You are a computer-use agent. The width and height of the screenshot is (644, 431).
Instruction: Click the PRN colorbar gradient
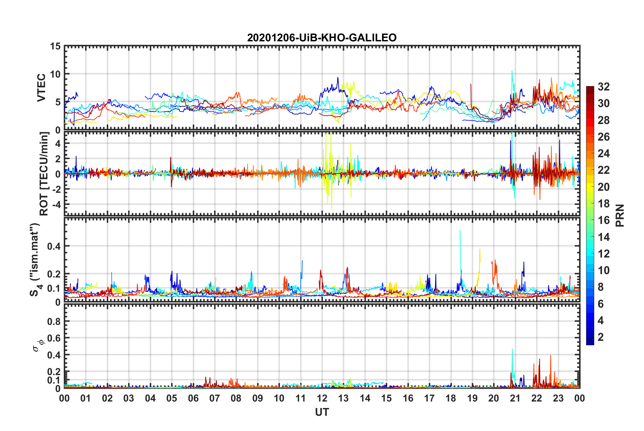tap(590, 215)
